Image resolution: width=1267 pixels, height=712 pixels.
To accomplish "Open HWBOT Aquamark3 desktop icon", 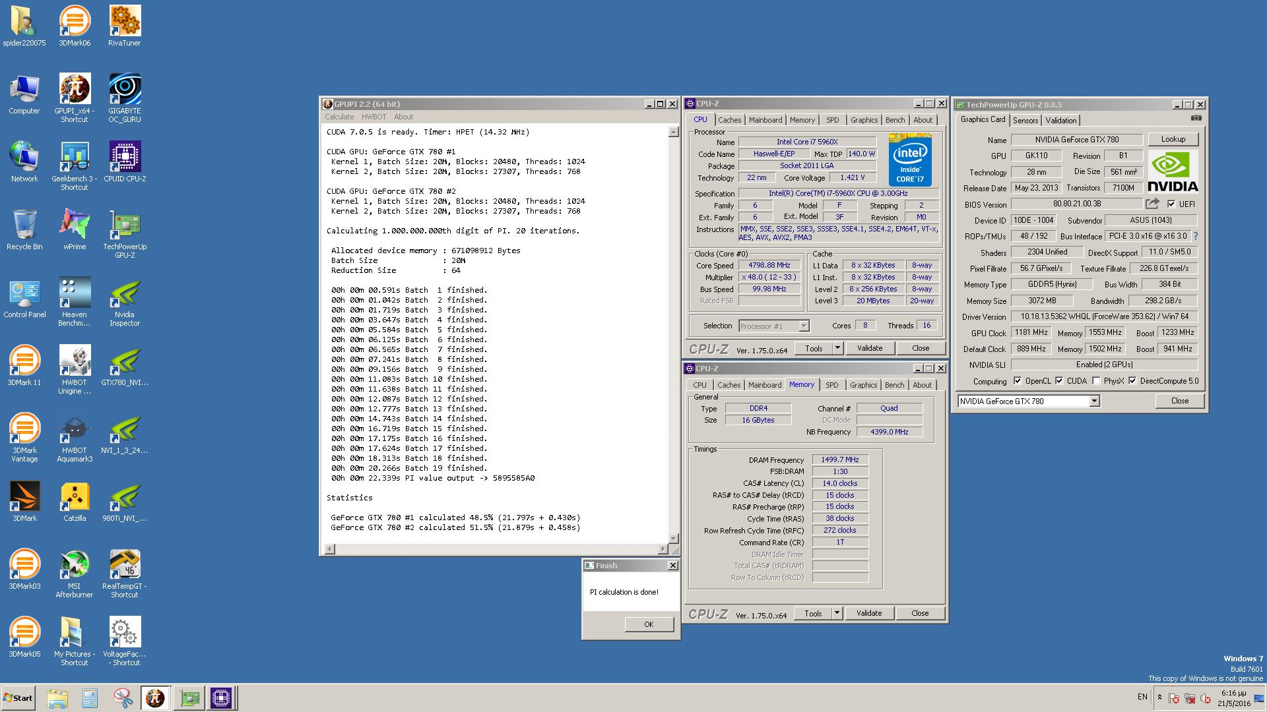I will (75, 438).
